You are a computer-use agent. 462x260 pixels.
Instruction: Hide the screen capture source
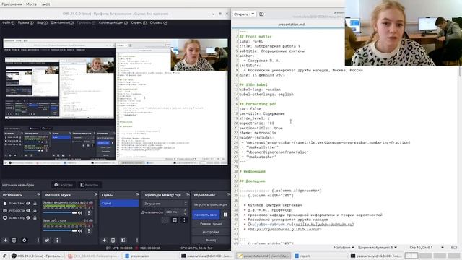click(28, 217)
